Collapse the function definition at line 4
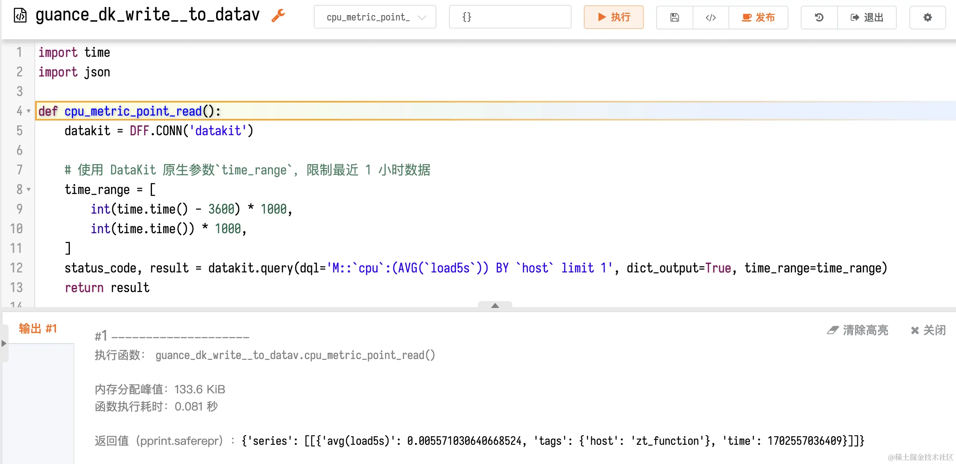Image resolution: width=956 pixels, height=464 pixels. tap(29, 111)
